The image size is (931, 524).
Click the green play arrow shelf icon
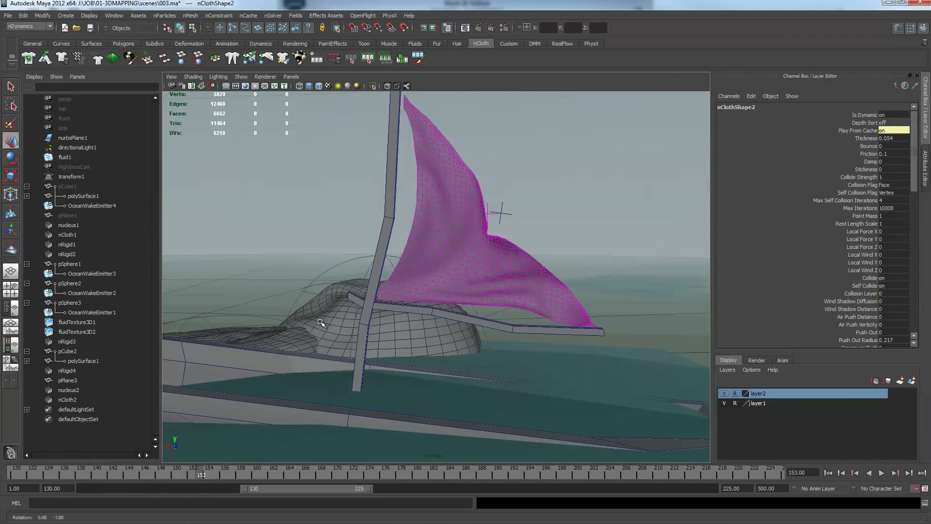tap(113, 58)
